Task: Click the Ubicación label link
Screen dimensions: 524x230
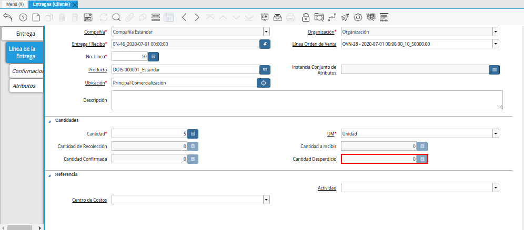Action: (x=95, y=82)
